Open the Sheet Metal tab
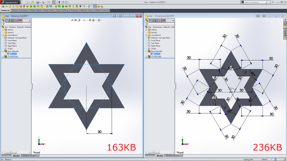 point(36,10)
